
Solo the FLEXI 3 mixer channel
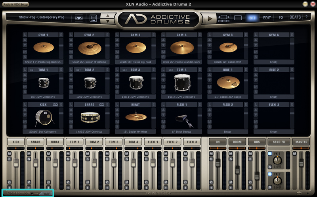185,159
